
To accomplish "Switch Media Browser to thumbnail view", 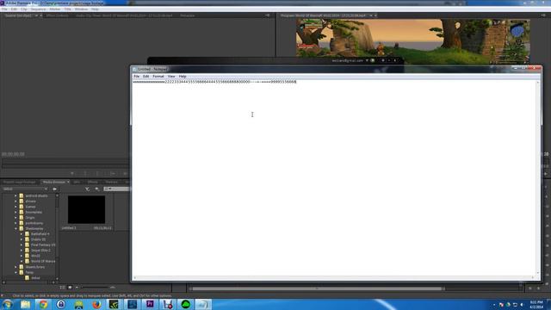I will (x=70, y=288).
